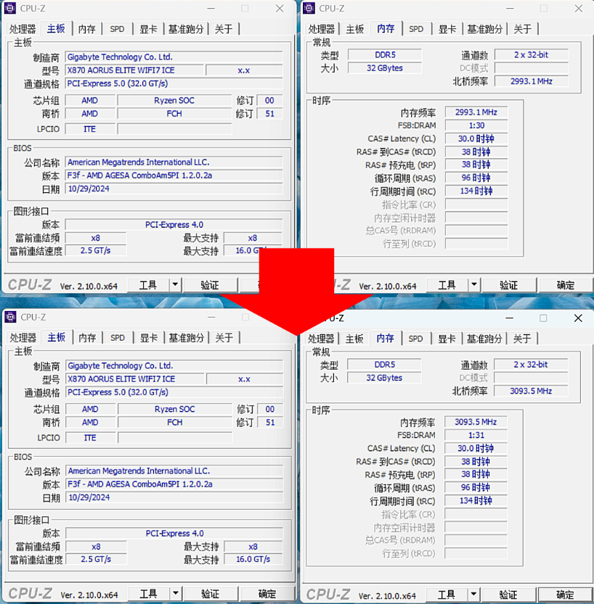This screenshot has height=604, width=594.
Task: Open 工具 dropdown arrow in lower mainboard window
Action: [x=175, y=594]
